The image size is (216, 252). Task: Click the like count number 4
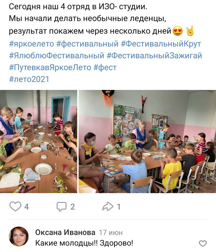(x=27, y=207)
